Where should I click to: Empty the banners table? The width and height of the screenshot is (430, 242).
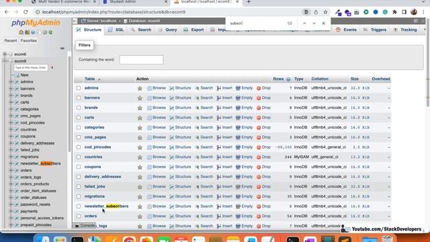tap(244, 98)
